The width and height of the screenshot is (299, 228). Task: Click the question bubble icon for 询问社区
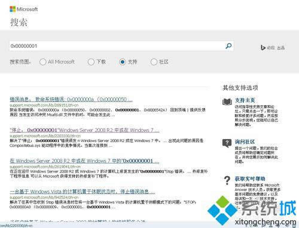pos(227,143)
